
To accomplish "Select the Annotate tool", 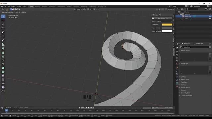I will click(3, 40).
